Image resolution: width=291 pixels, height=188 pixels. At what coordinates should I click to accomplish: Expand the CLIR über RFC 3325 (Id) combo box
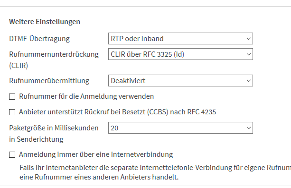tap(180, 54)
